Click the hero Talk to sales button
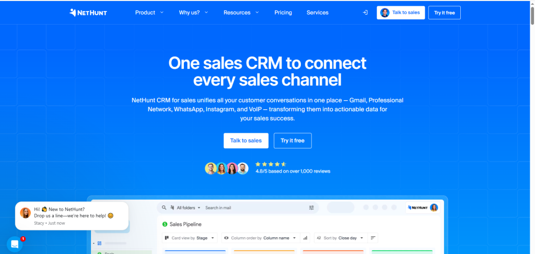The height and width of the screenshot is (254, 535). [246, 141]
